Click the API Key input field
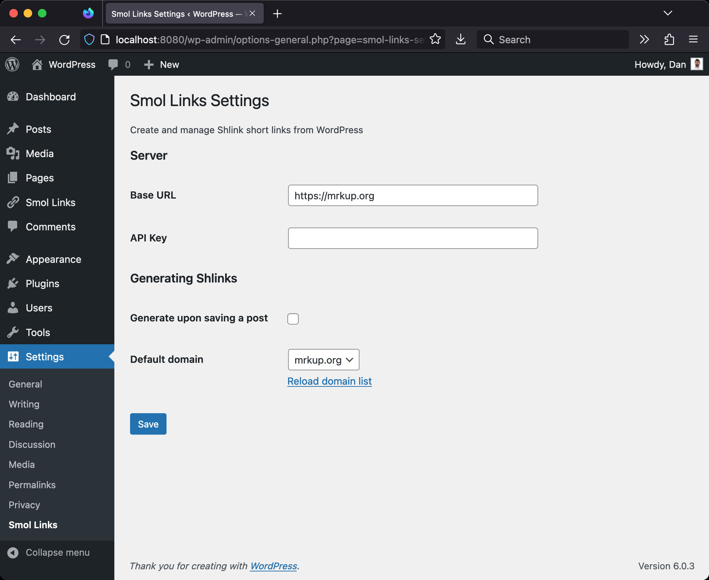Image resolution: width=709 pixels, height=580 pixels. click(412, 237)
